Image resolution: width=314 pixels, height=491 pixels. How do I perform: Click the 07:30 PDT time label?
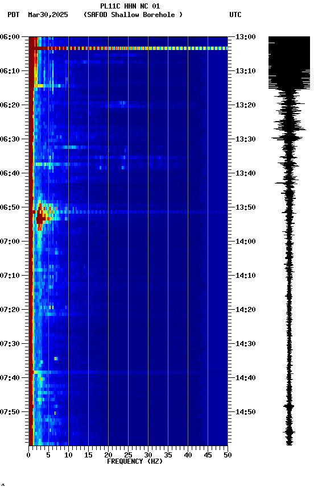10,344
